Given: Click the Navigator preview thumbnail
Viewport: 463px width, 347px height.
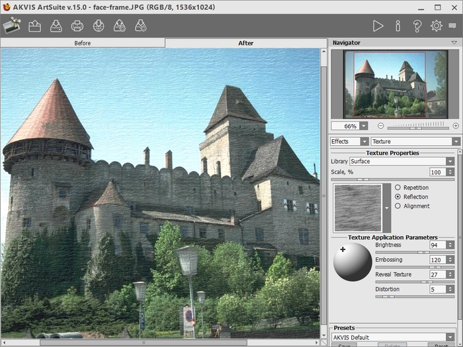Looking at the screenshot, I should 396,84.
